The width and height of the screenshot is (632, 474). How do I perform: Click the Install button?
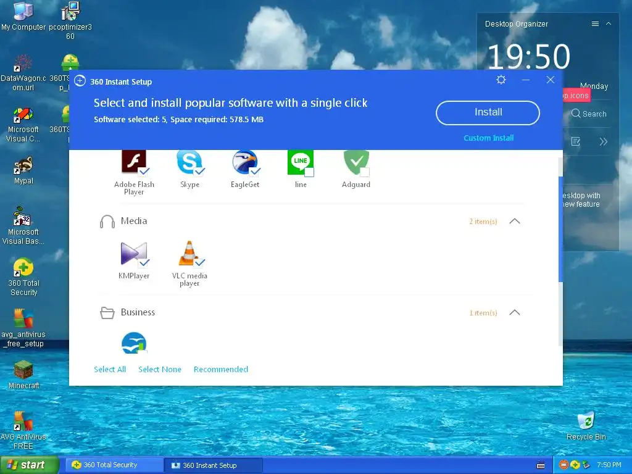(x=488, y=112)
